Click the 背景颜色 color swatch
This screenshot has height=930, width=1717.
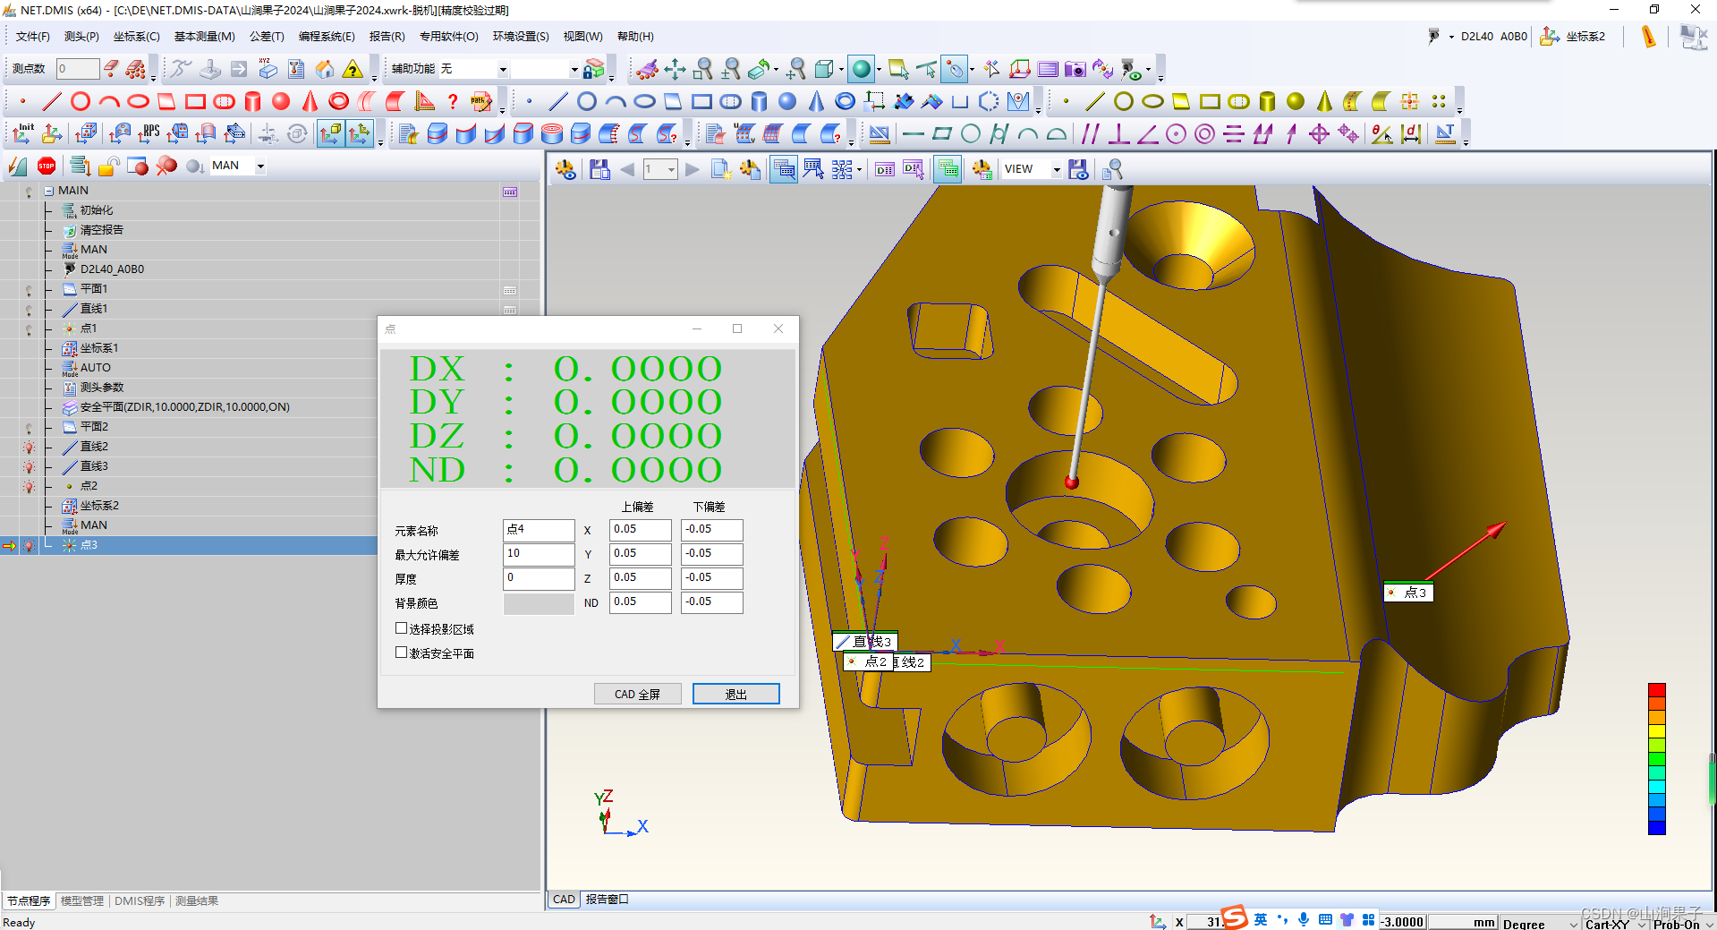coord(539,603)
